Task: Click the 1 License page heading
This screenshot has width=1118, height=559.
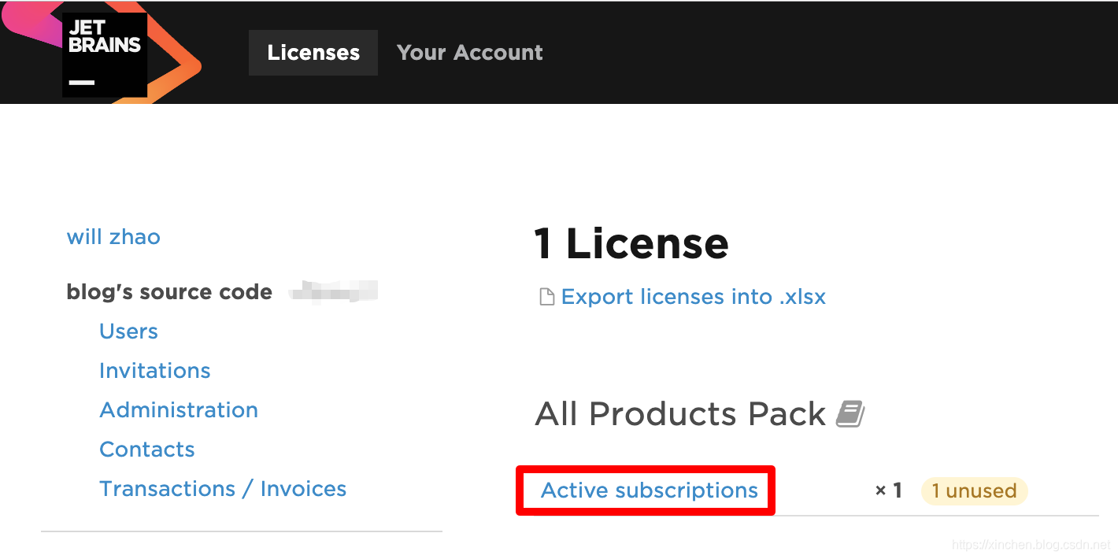Action: [x=631, y=243]
